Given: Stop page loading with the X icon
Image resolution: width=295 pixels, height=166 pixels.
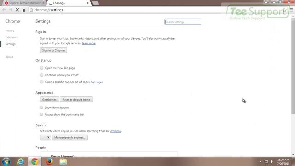Looking at the screenshot, I should (18, 10).
